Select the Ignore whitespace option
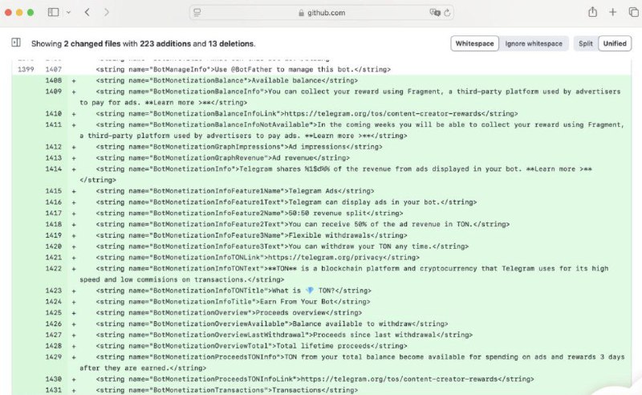642x395 pixels. (534, 43)
